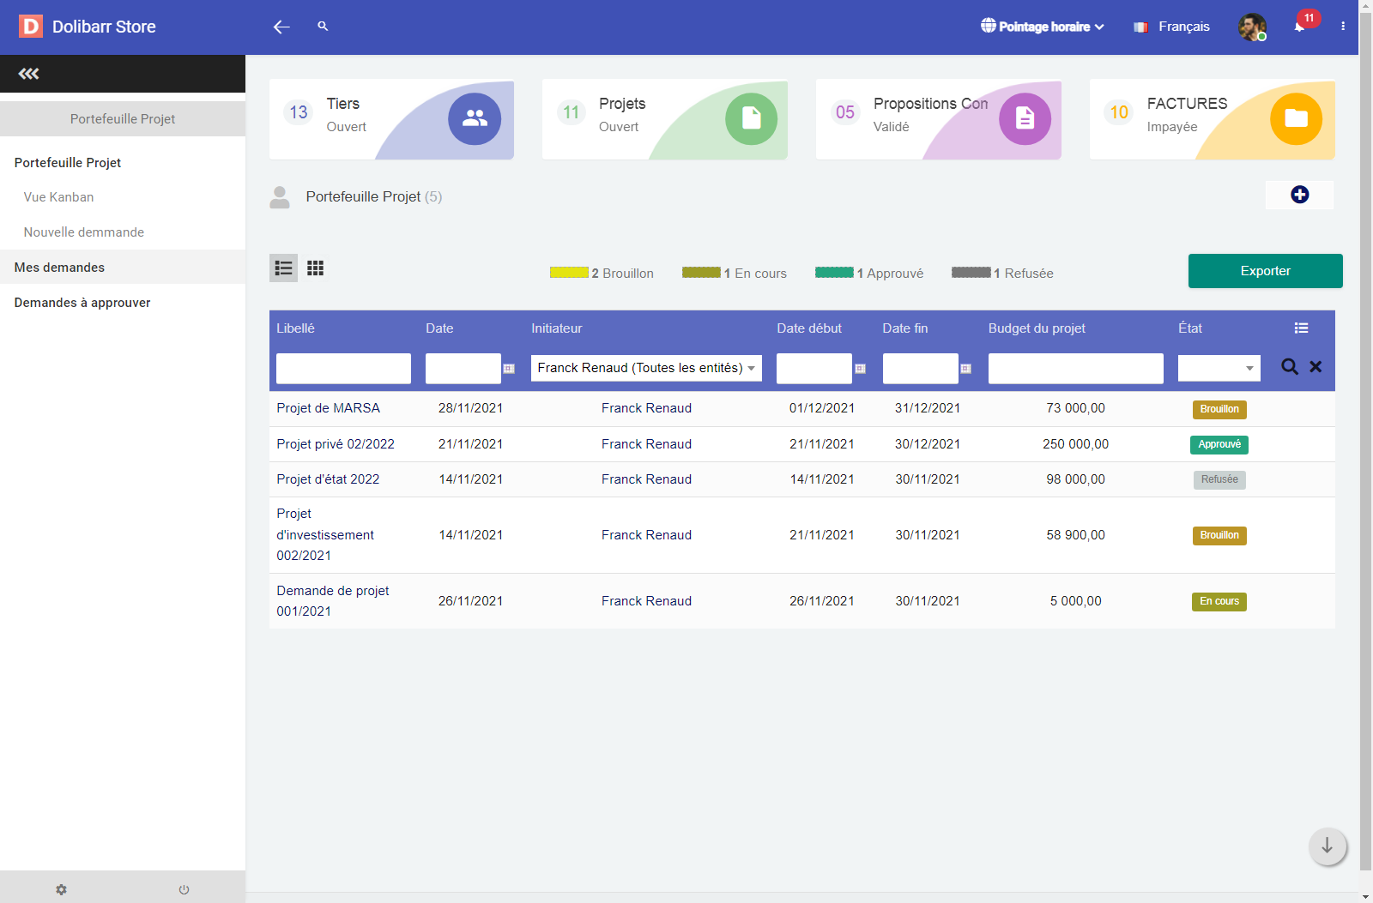
Task: Select Demandes à approuver menu item
Action: [82, 303]
